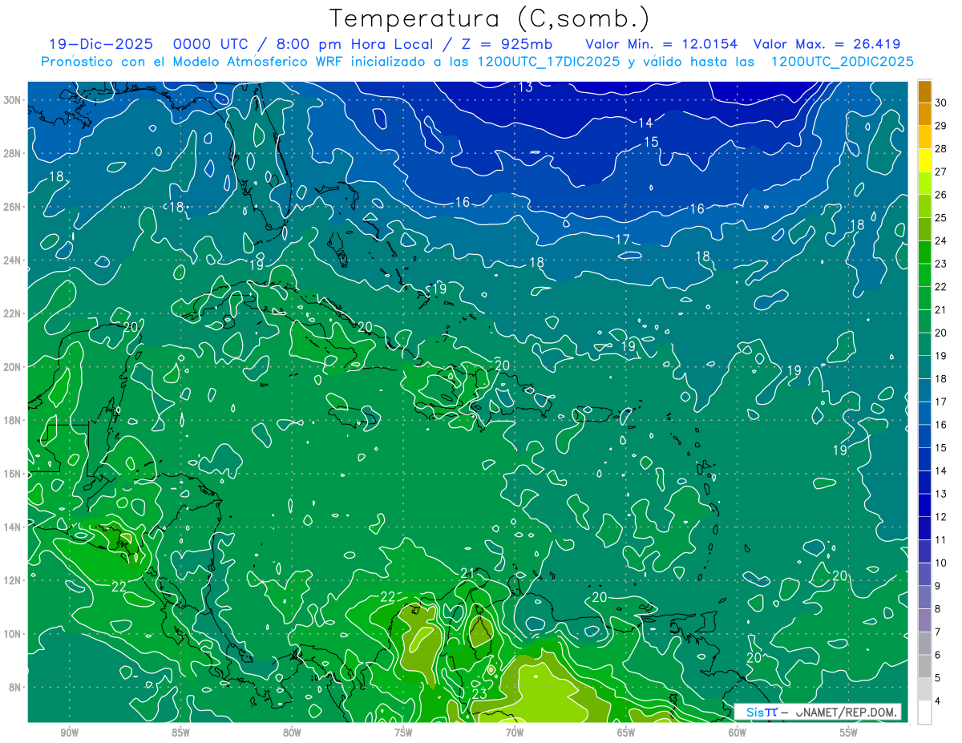
Task: Click colorbar swatch between 15 and 16
Action: pos(924,437)
